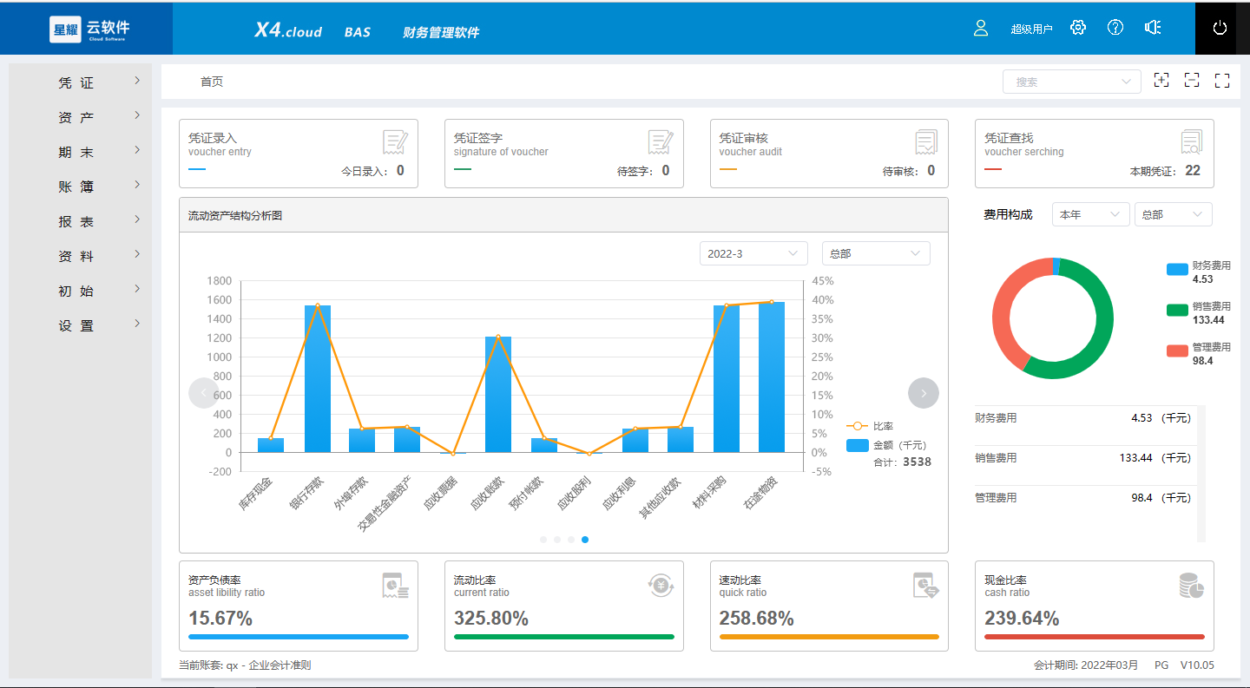Click the speaker announcement icon
The image size is (1250, 688).
tap(1153, 28)
